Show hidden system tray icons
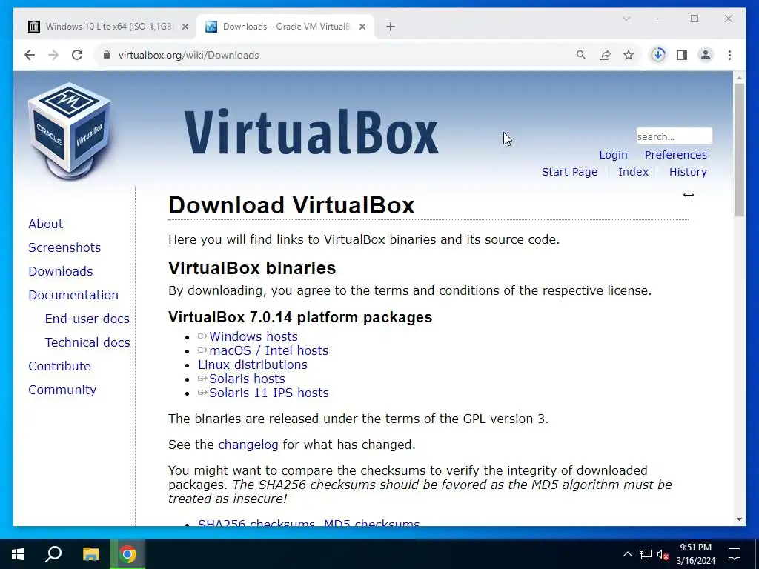Screen dimensions: 759x569 [x=627, y=554]
